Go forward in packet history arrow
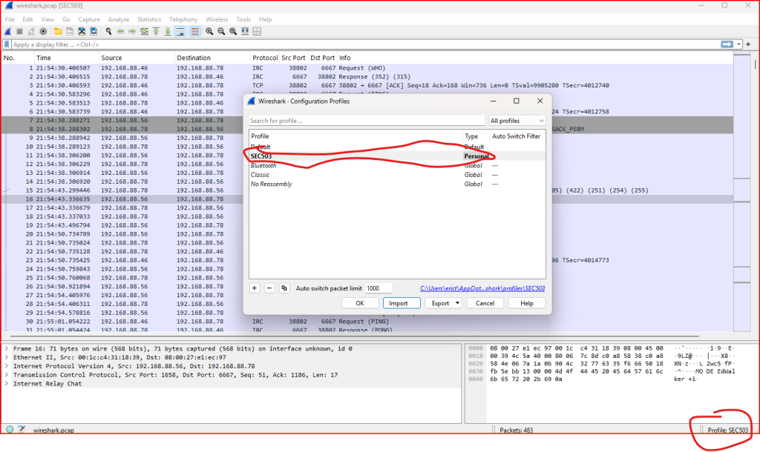 (132, 31)
